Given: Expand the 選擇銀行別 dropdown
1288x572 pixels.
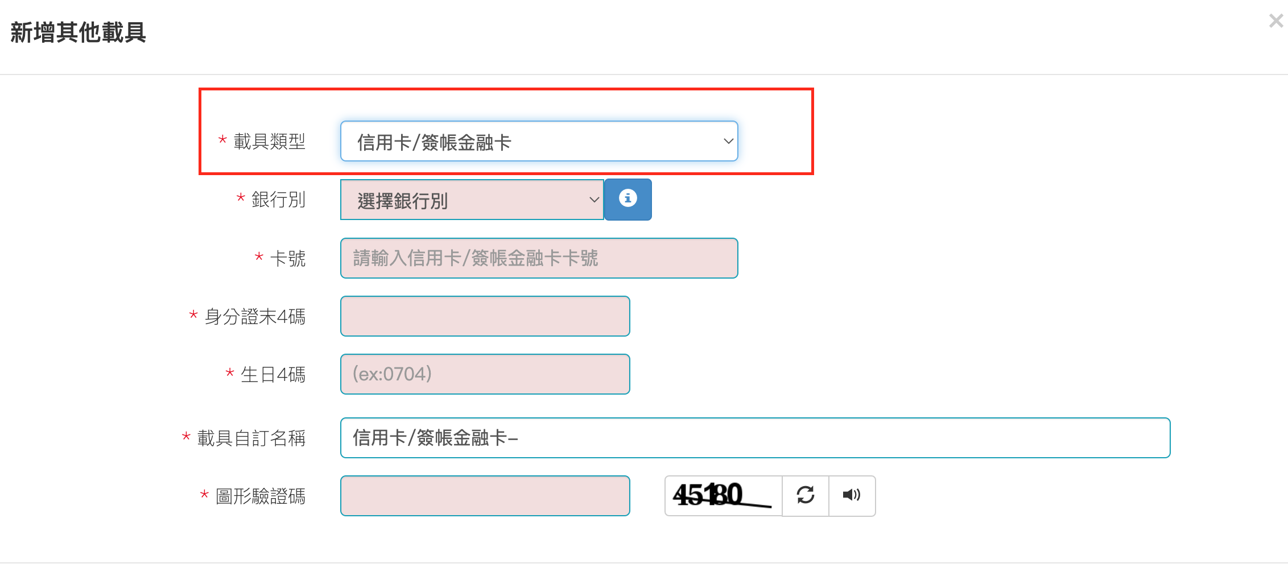Looking at the screenshot, I should point(472,200).
